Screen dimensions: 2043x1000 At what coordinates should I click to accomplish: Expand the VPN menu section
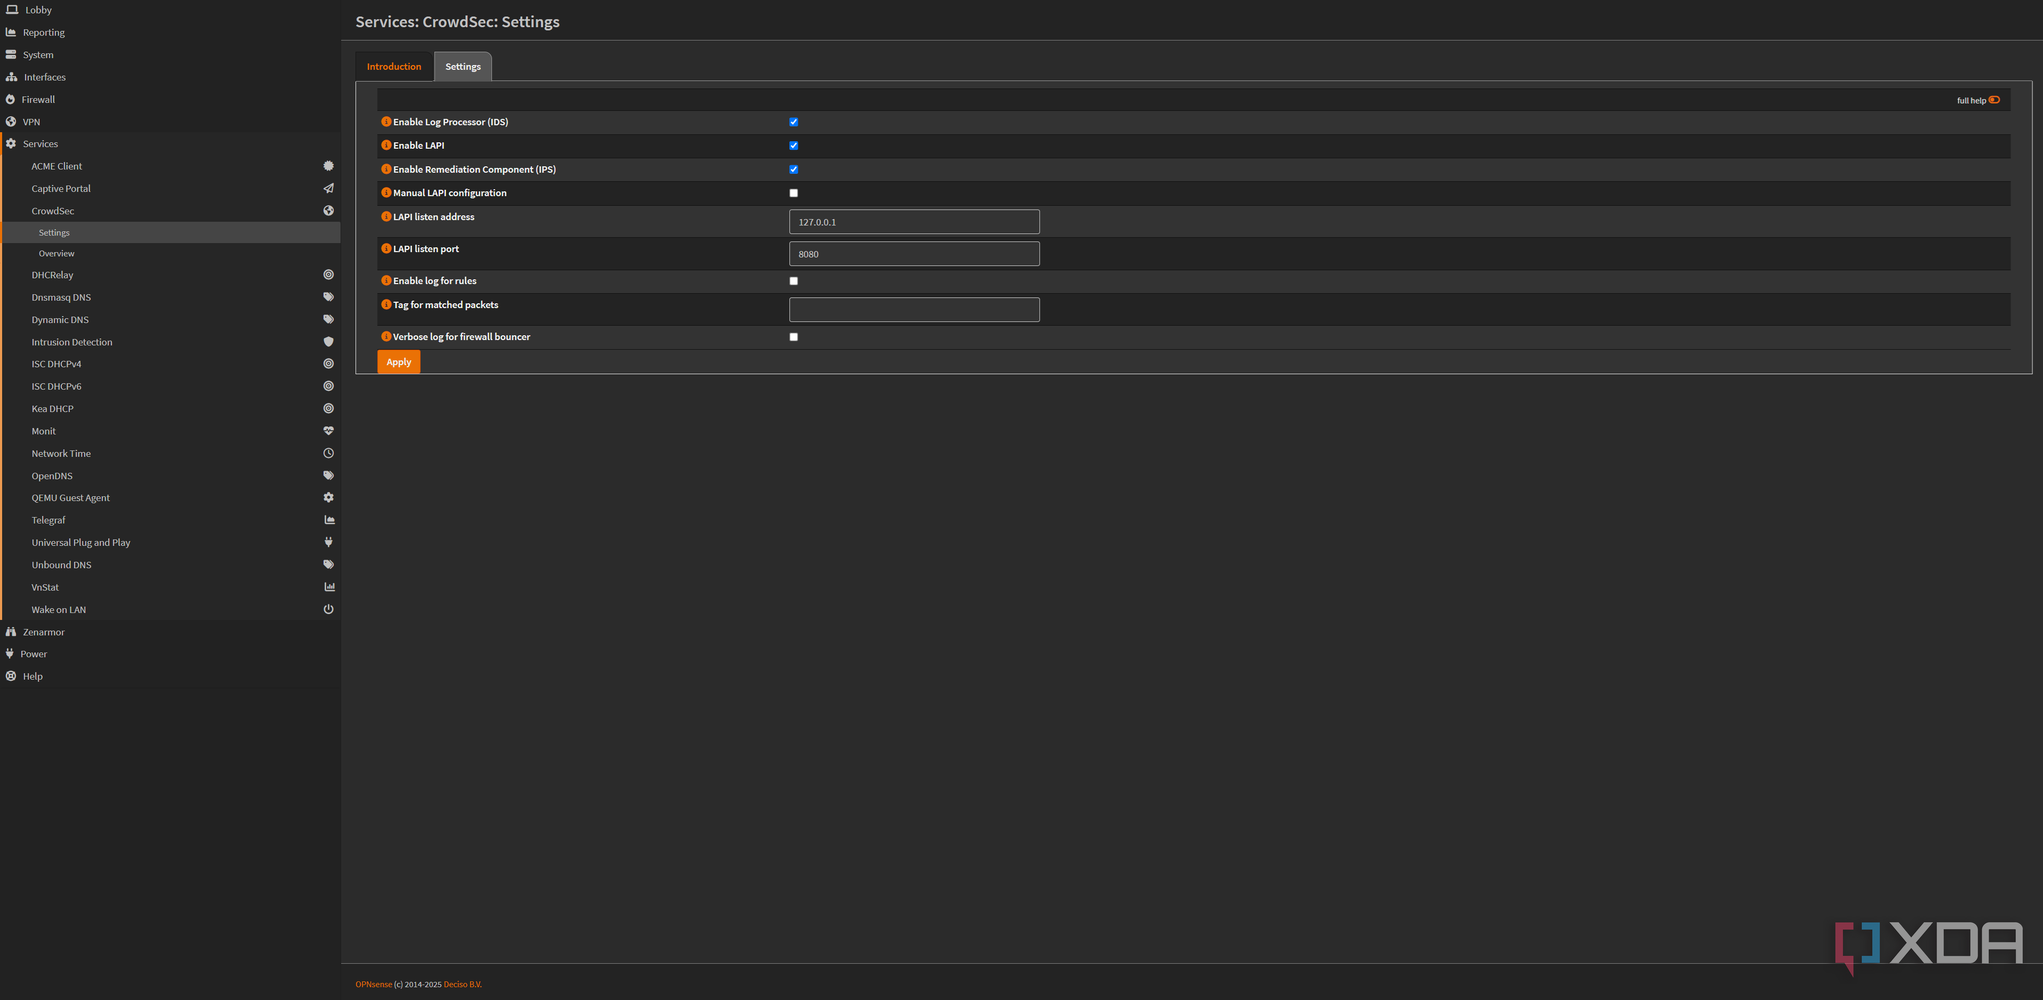click(x=171, y=122)
